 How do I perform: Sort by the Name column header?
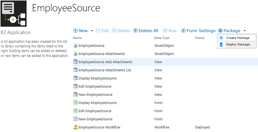pyautogui.click(x=77, y=38)
